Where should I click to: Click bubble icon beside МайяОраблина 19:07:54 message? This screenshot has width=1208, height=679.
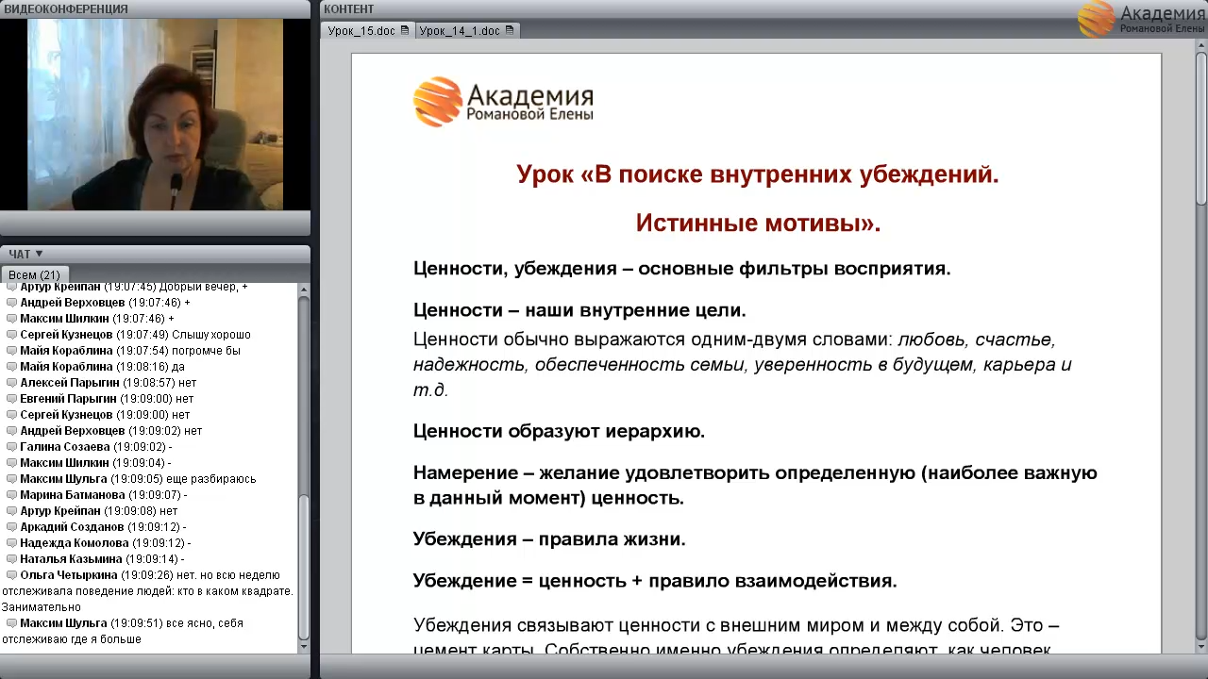pos(12,351)
